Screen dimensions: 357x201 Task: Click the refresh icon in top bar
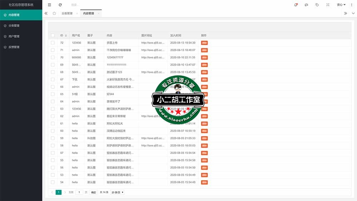coord(60,5)
